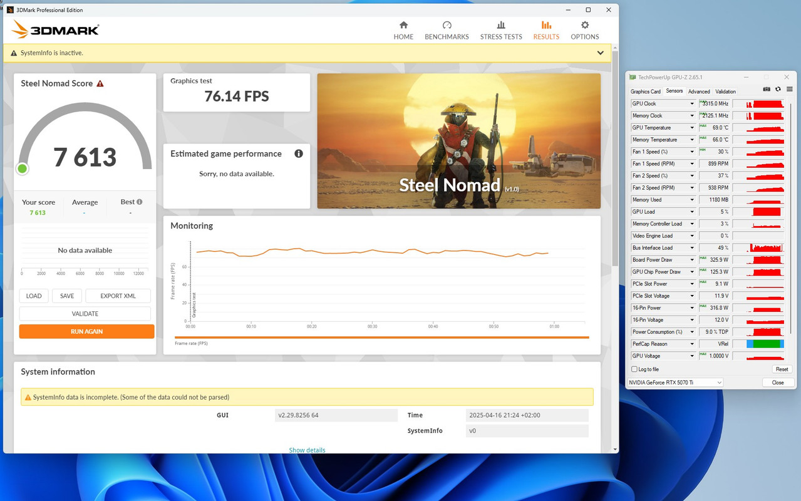Switch to the Graphics Card tab in GPU-Z
The image size is (801, 501).
[x=646, y=91]
